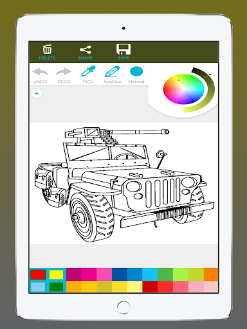
Task: Toggle the Normal brush mode circle
Action: [x=136, y=71]
